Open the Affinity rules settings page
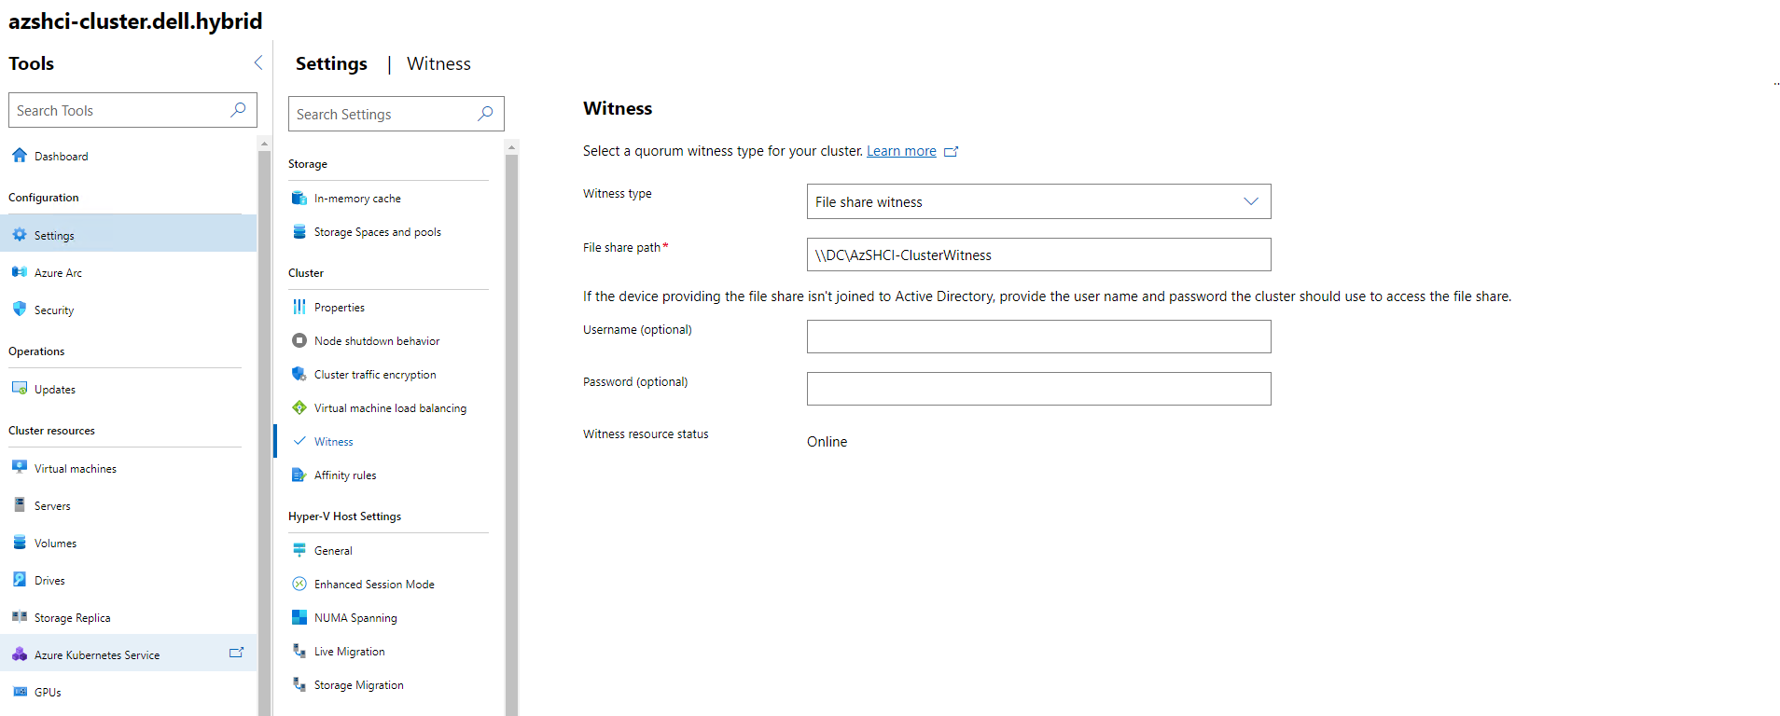This screenshot has width=1780, height=716. [344, 475]
